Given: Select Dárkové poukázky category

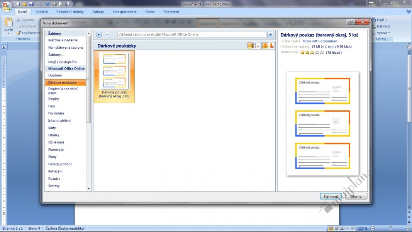Looking at the screenshot, I should coord(65,82).
